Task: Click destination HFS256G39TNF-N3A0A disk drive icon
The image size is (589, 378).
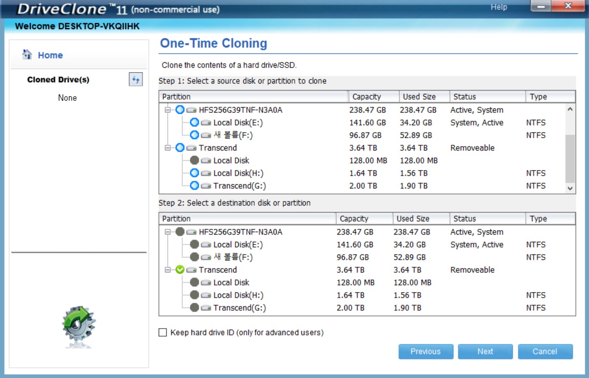Action: (192, 232)
